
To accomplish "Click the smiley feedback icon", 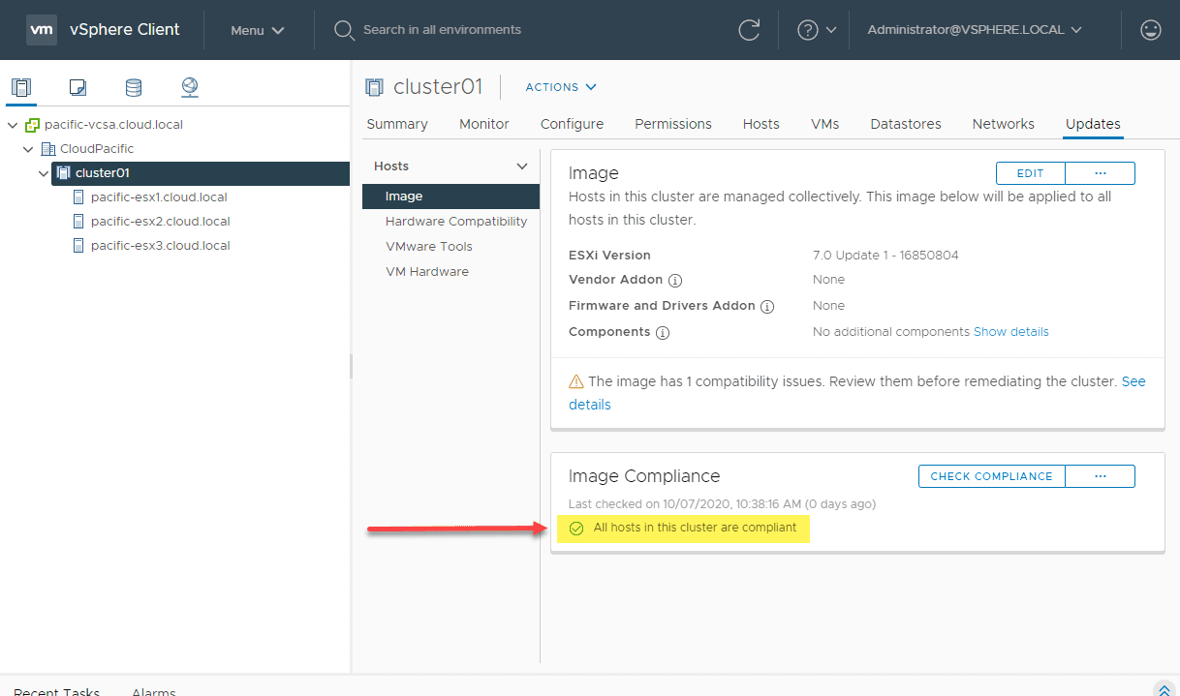I will (x=1151, y=30).
